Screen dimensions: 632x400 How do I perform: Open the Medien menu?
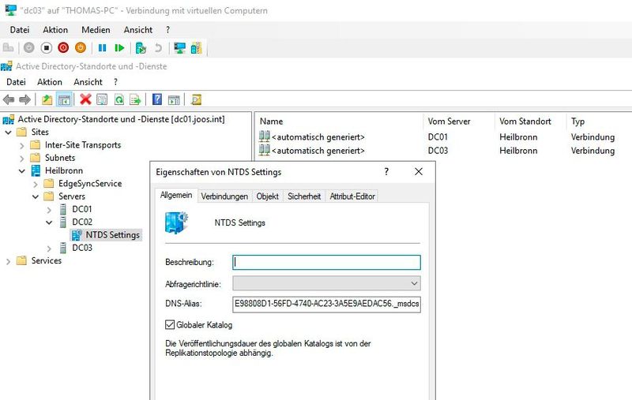click(96, 30)
